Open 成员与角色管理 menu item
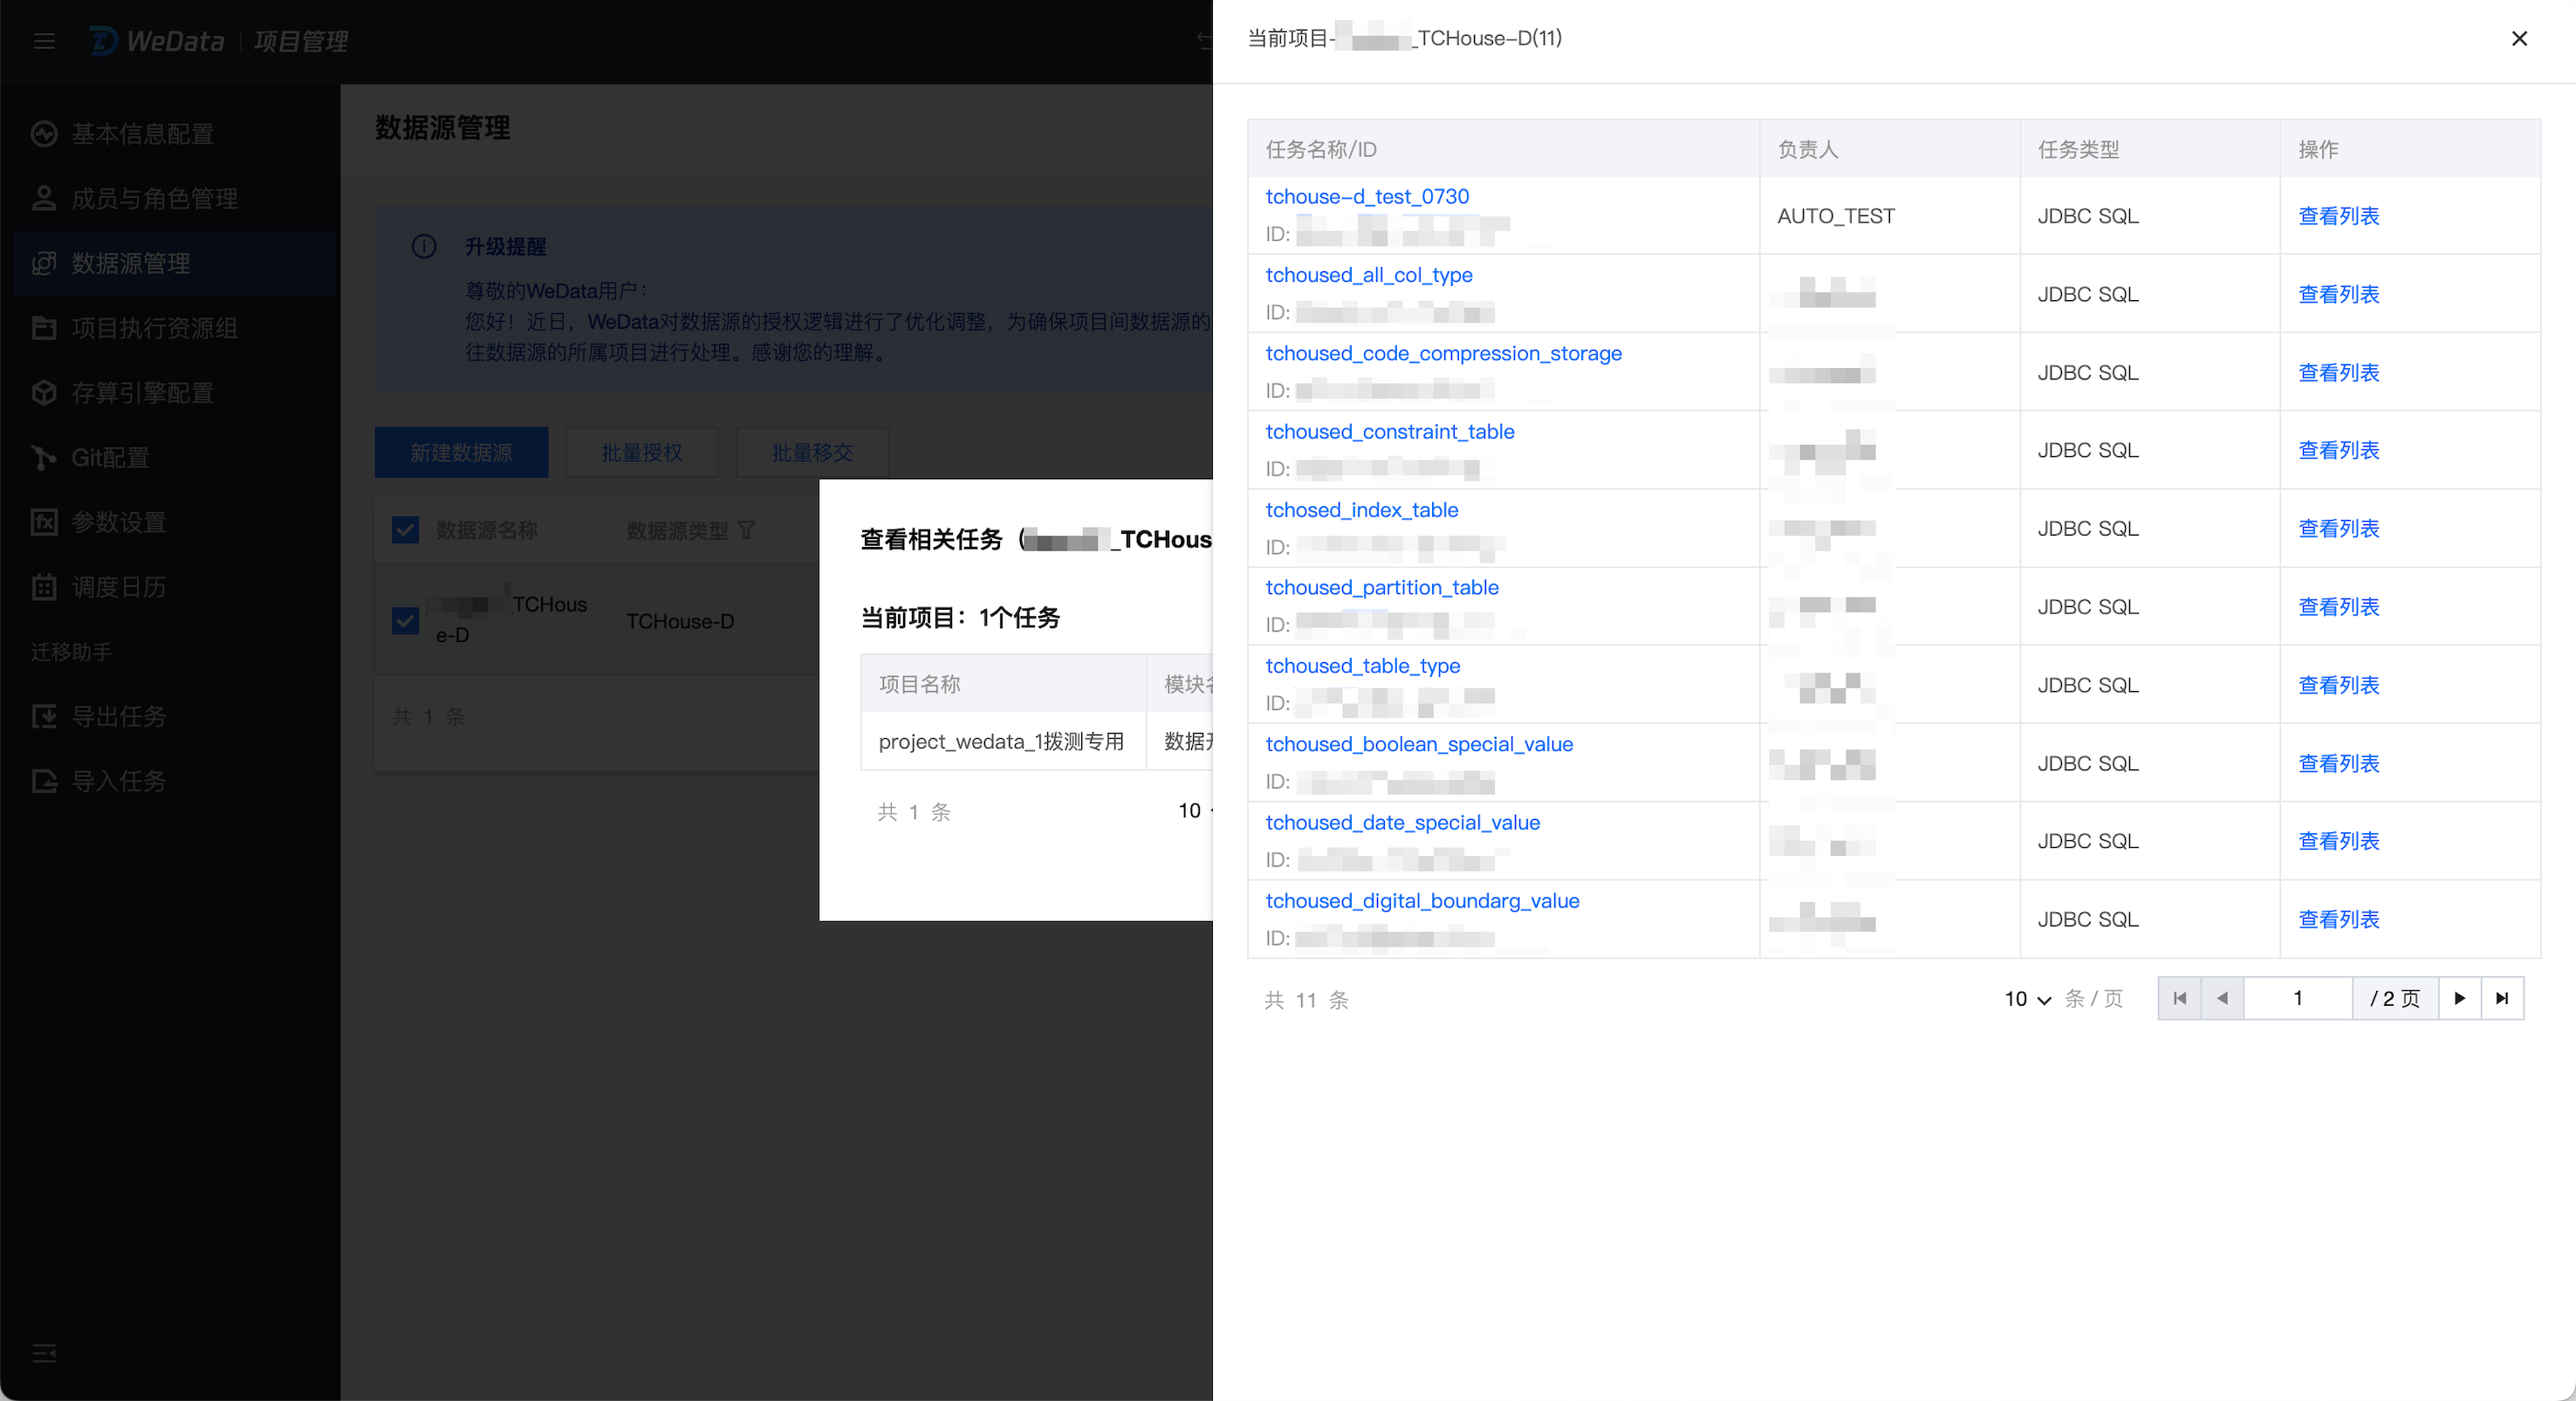The width and height of the screenshot is (2576, 1401). [154, 199]
